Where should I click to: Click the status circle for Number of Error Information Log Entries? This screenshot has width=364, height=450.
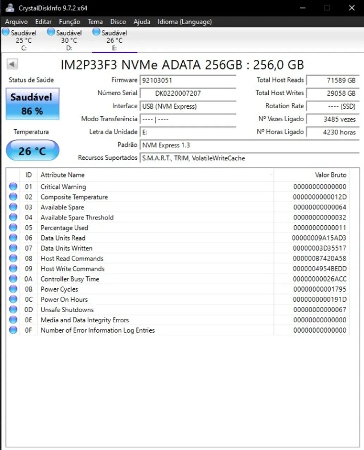[13, 330]
